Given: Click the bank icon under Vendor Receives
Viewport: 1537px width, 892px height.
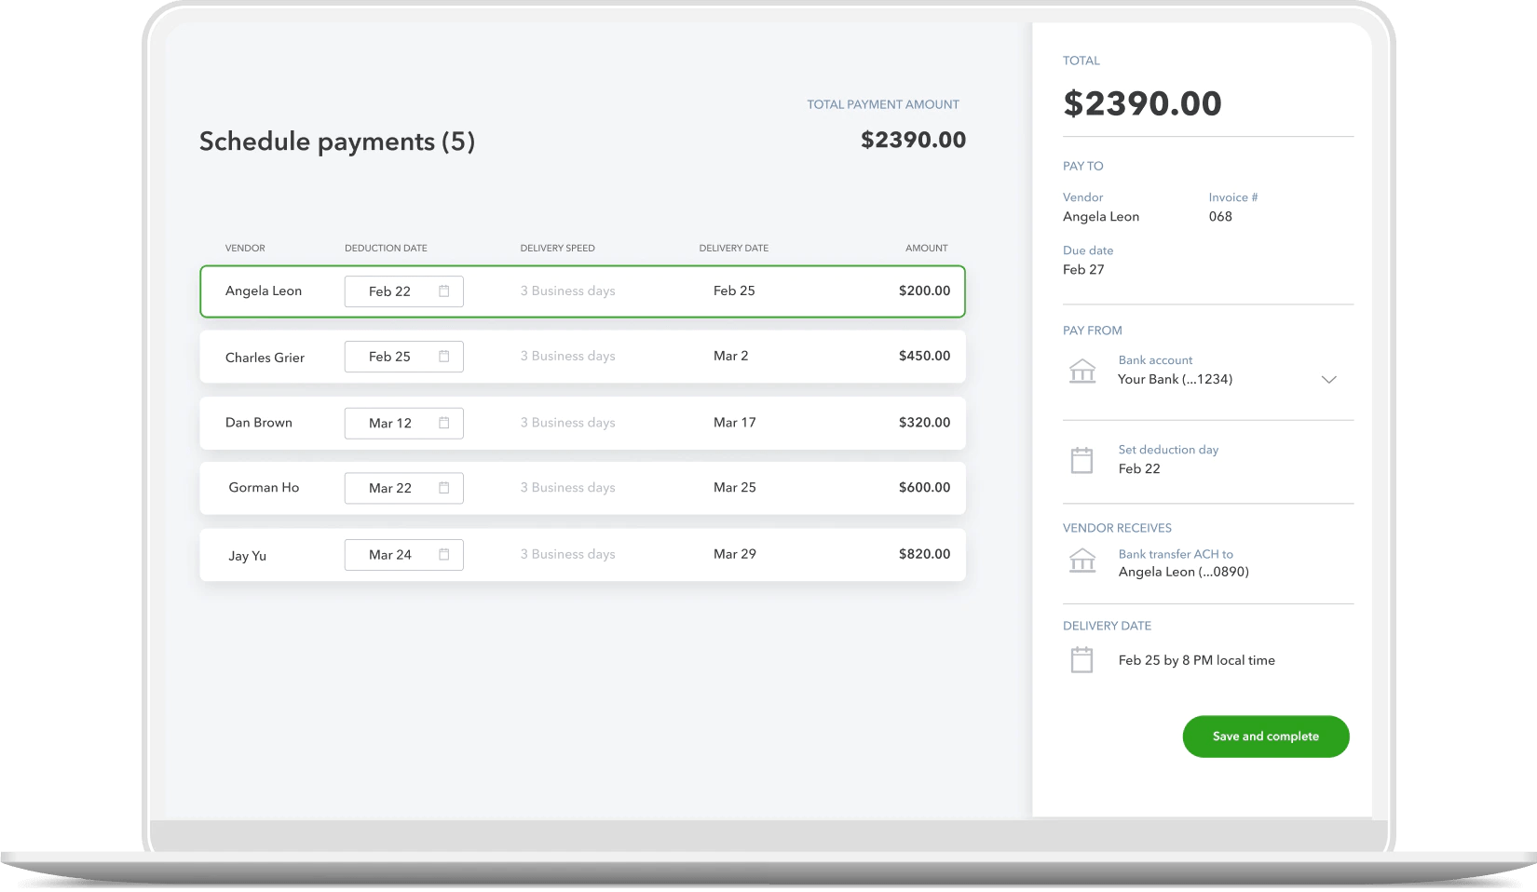Looking at the screenshot, I should (x=1082, y=561).
